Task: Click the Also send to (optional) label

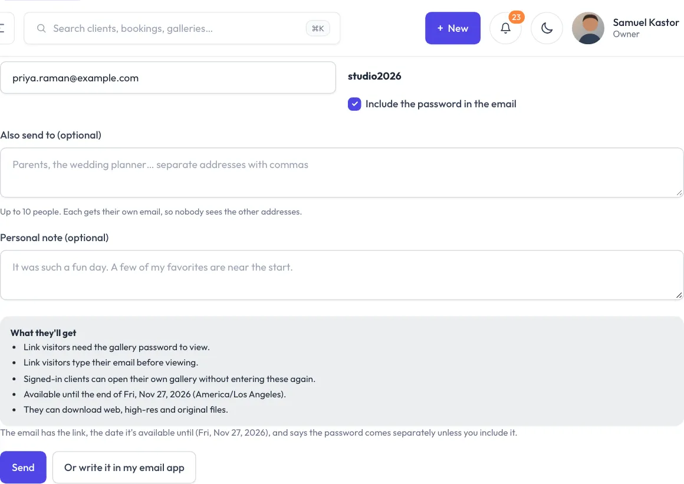Action: (51, 135)
